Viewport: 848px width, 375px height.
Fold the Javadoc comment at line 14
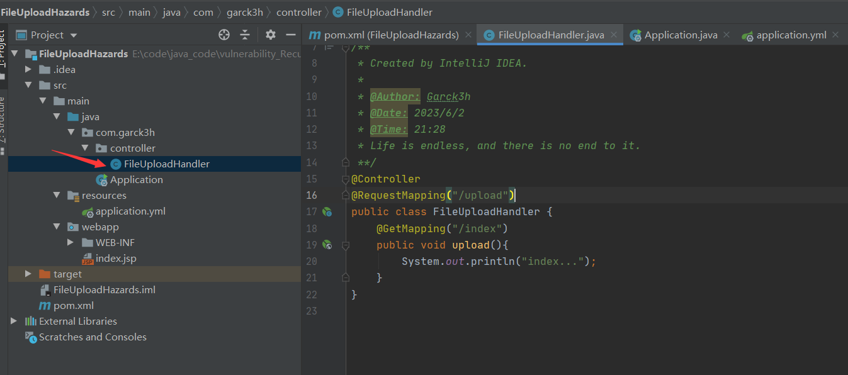pos(345,162)
